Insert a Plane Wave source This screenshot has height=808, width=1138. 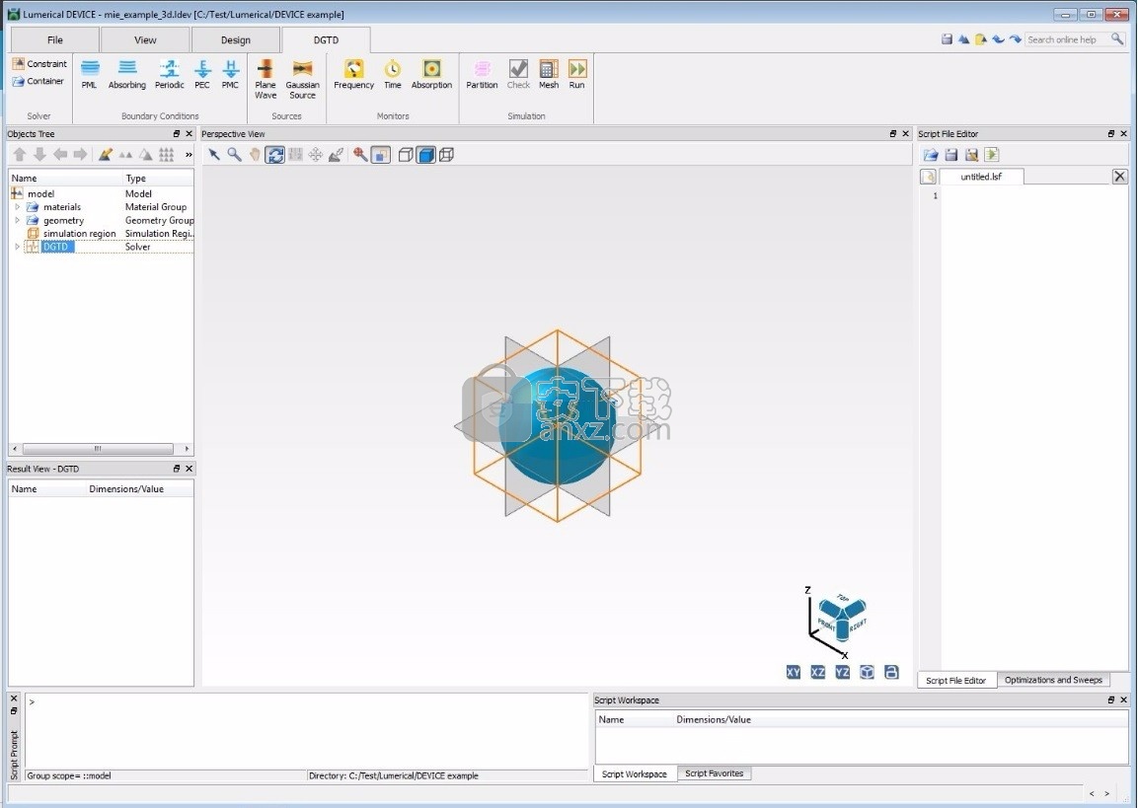pyautogui.click(x=266, y=79)
